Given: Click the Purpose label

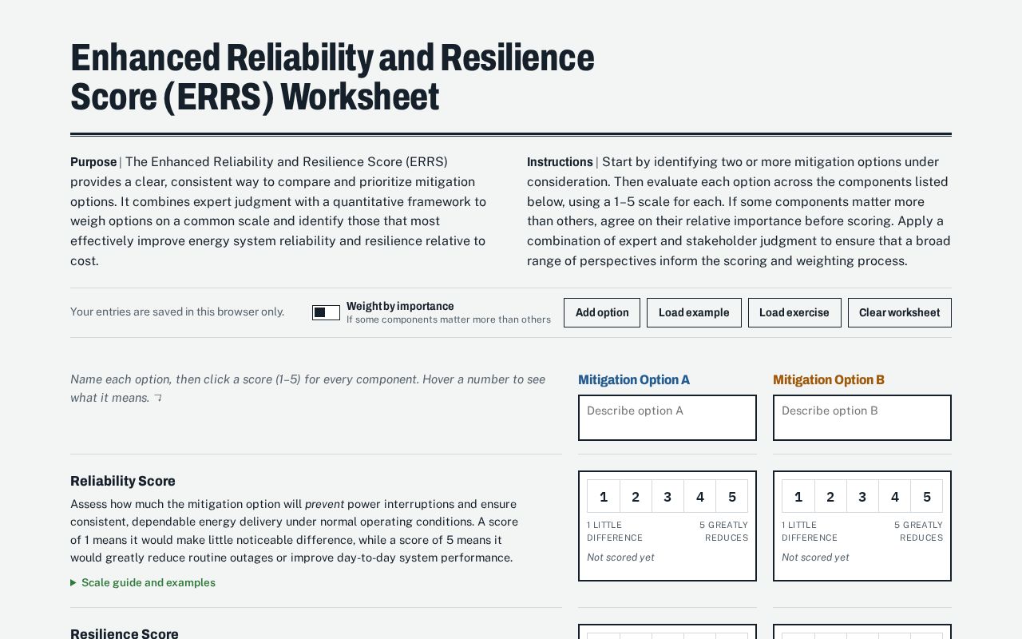Looking at the screenshot, I should pyautogui.click(x=93, y=162).
